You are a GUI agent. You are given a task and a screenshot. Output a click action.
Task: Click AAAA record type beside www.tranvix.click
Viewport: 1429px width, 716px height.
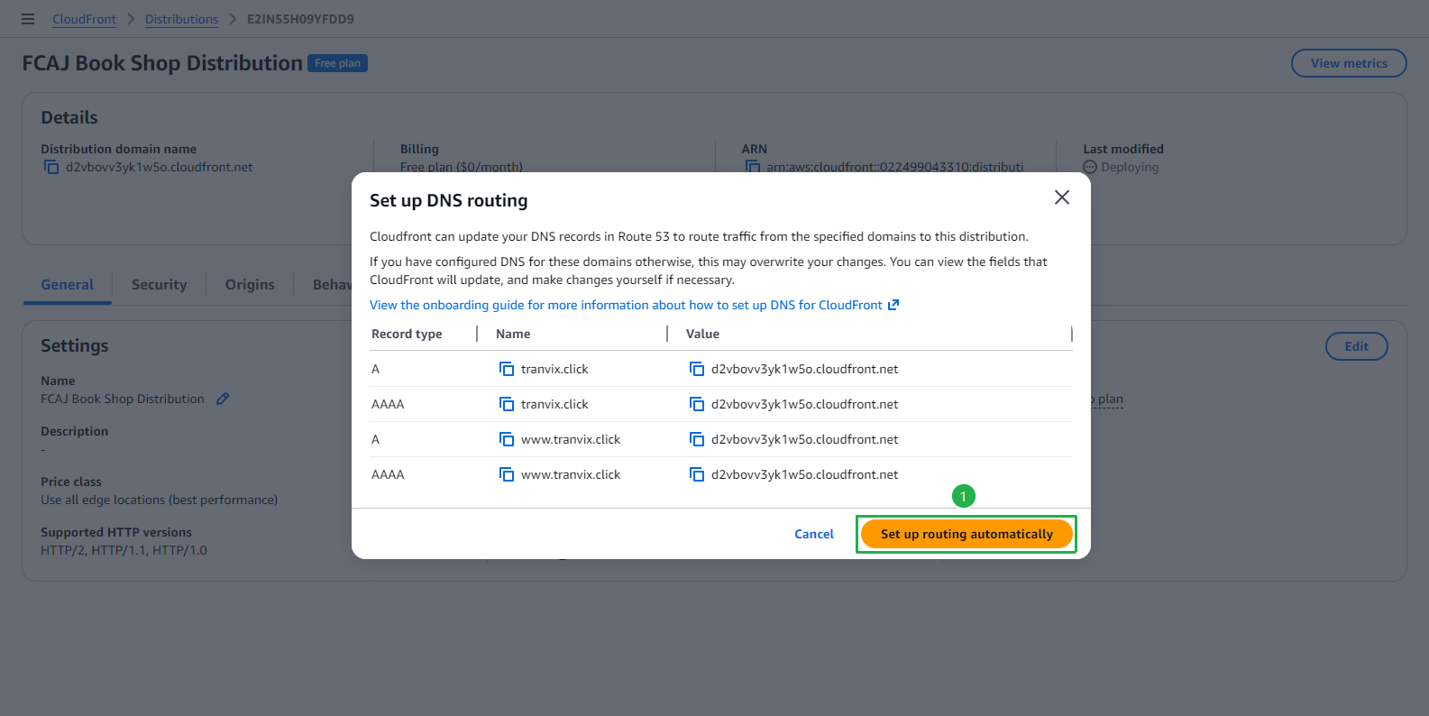click(388, 474)
